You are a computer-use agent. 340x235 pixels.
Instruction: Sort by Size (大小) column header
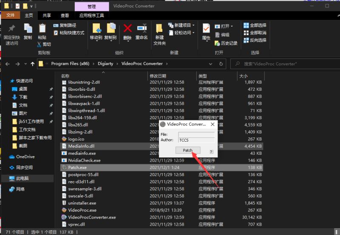[244, 76]
